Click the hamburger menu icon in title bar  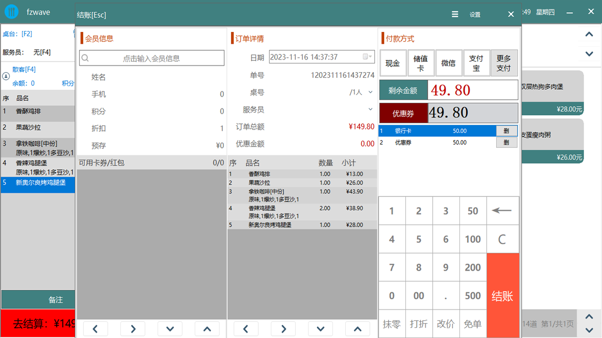click(x=454, y=14)
